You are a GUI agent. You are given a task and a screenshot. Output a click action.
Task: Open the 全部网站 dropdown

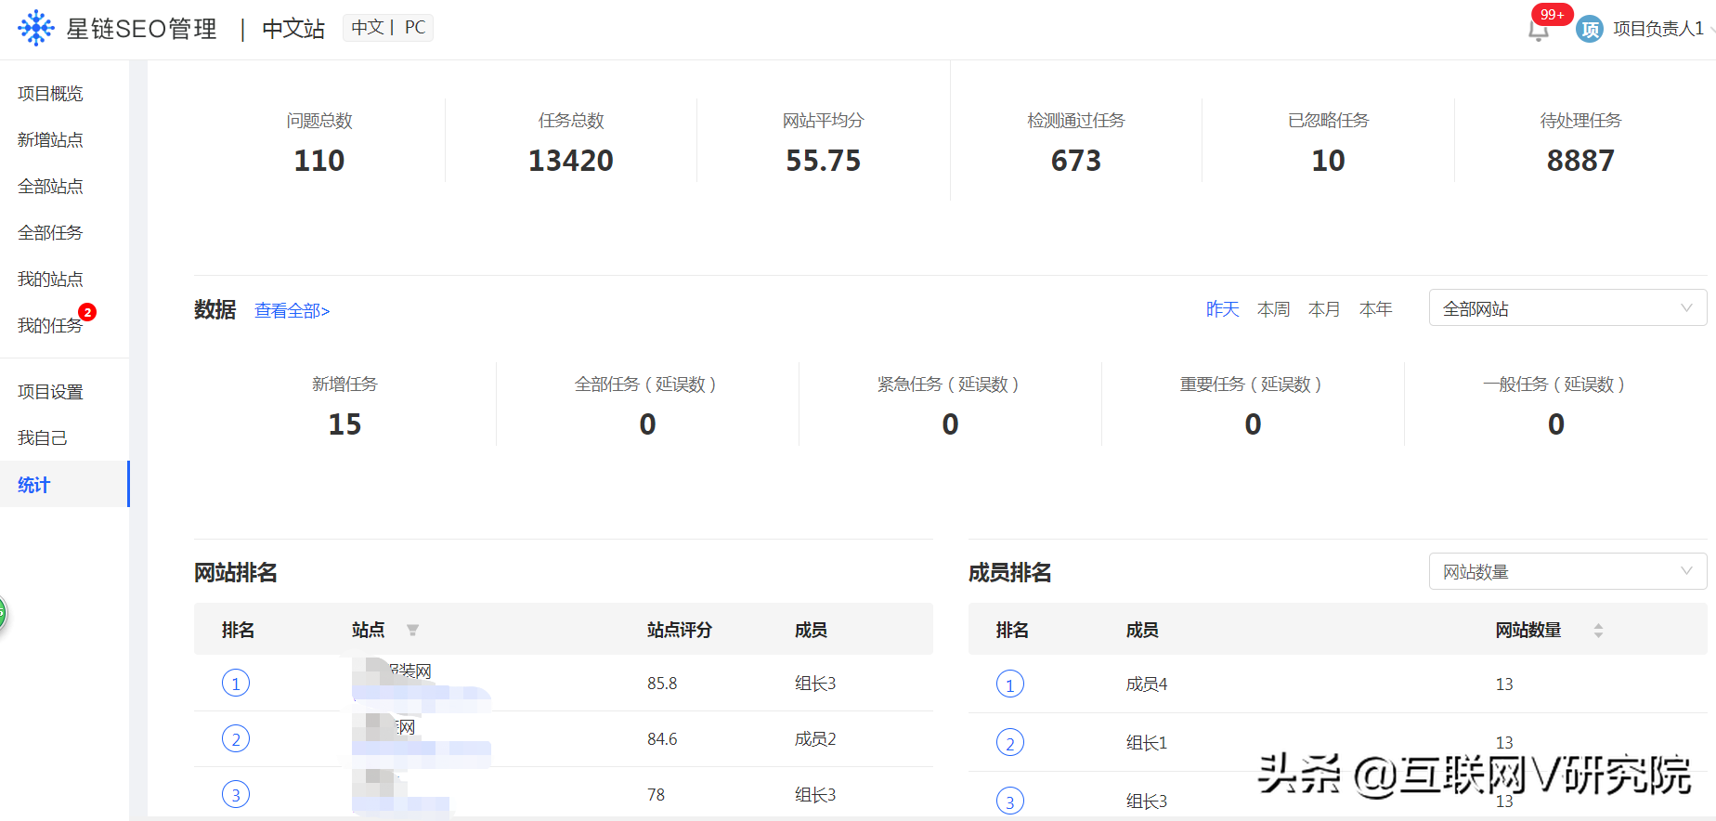click(1567, 308)
